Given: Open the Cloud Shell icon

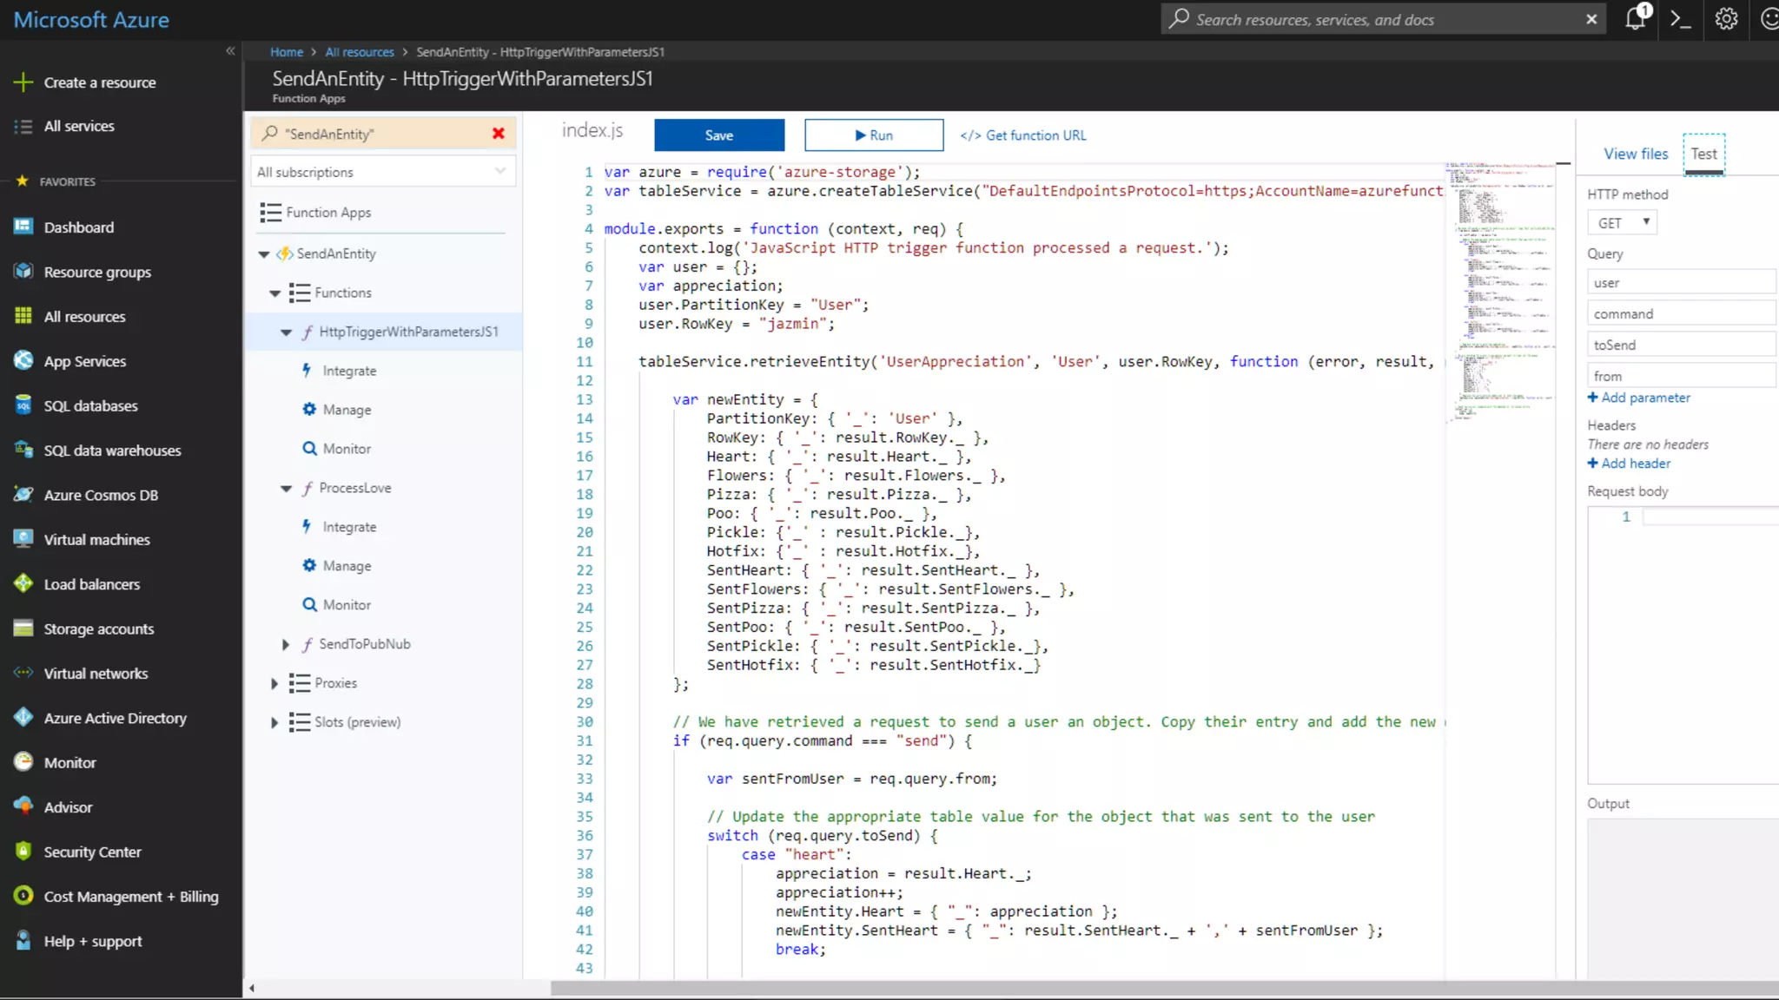Looking at the screenshot, I should tap(1681, 19).
